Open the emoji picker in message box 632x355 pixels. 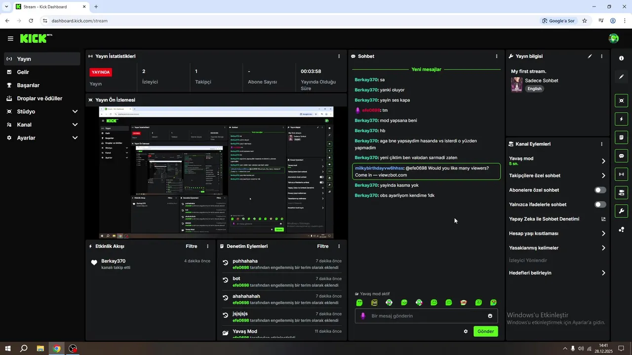(x=490, y=316)
